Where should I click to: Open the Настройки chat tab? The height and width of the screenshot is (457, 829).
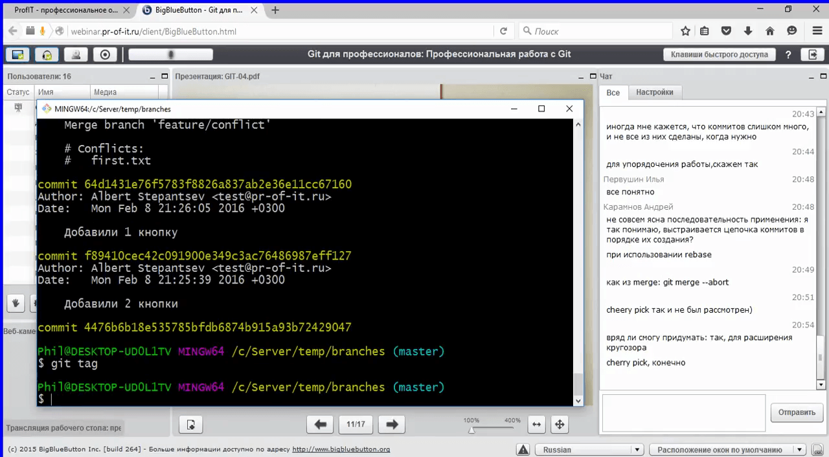tap(654, 93)
